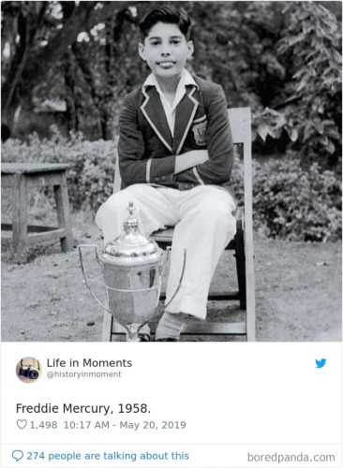Open the black-and-white tweet photo
This screenshot has height=468, width=343.
(171, 171)
